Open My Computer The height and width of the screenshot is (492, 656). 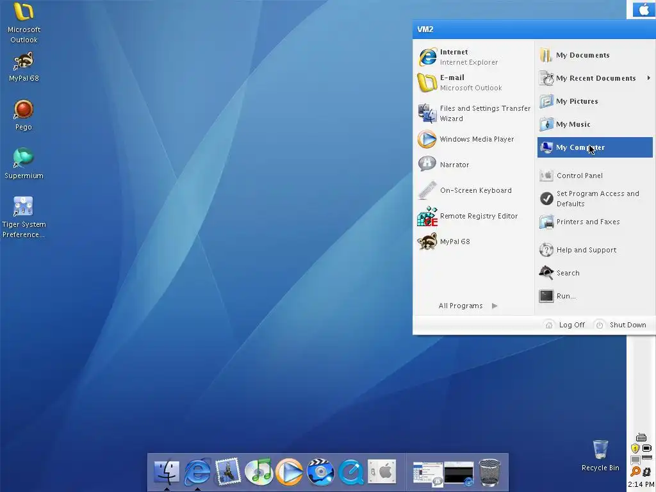(595, 147)
